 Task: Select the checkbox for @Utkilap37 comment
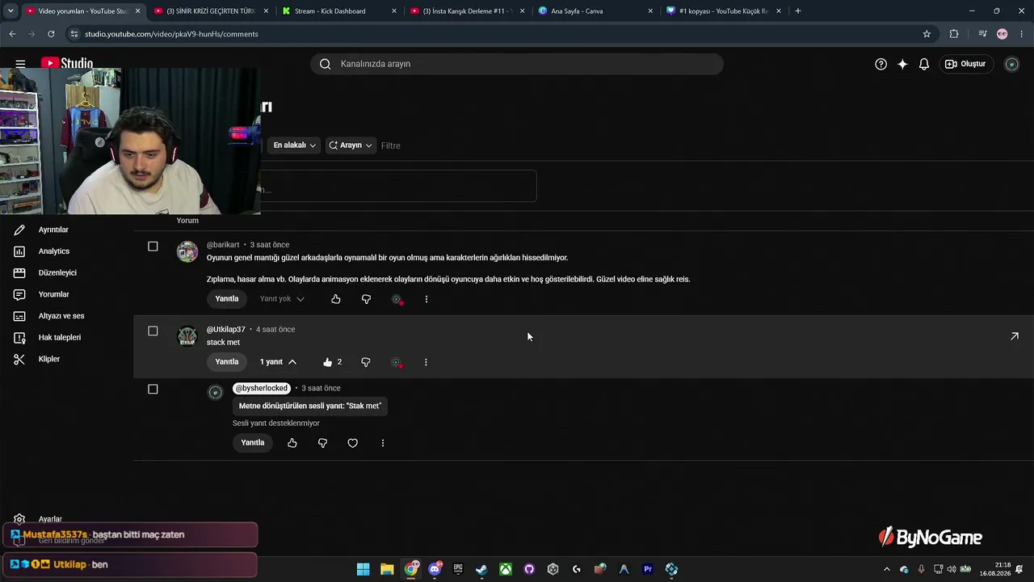click(x=153, y=331)
